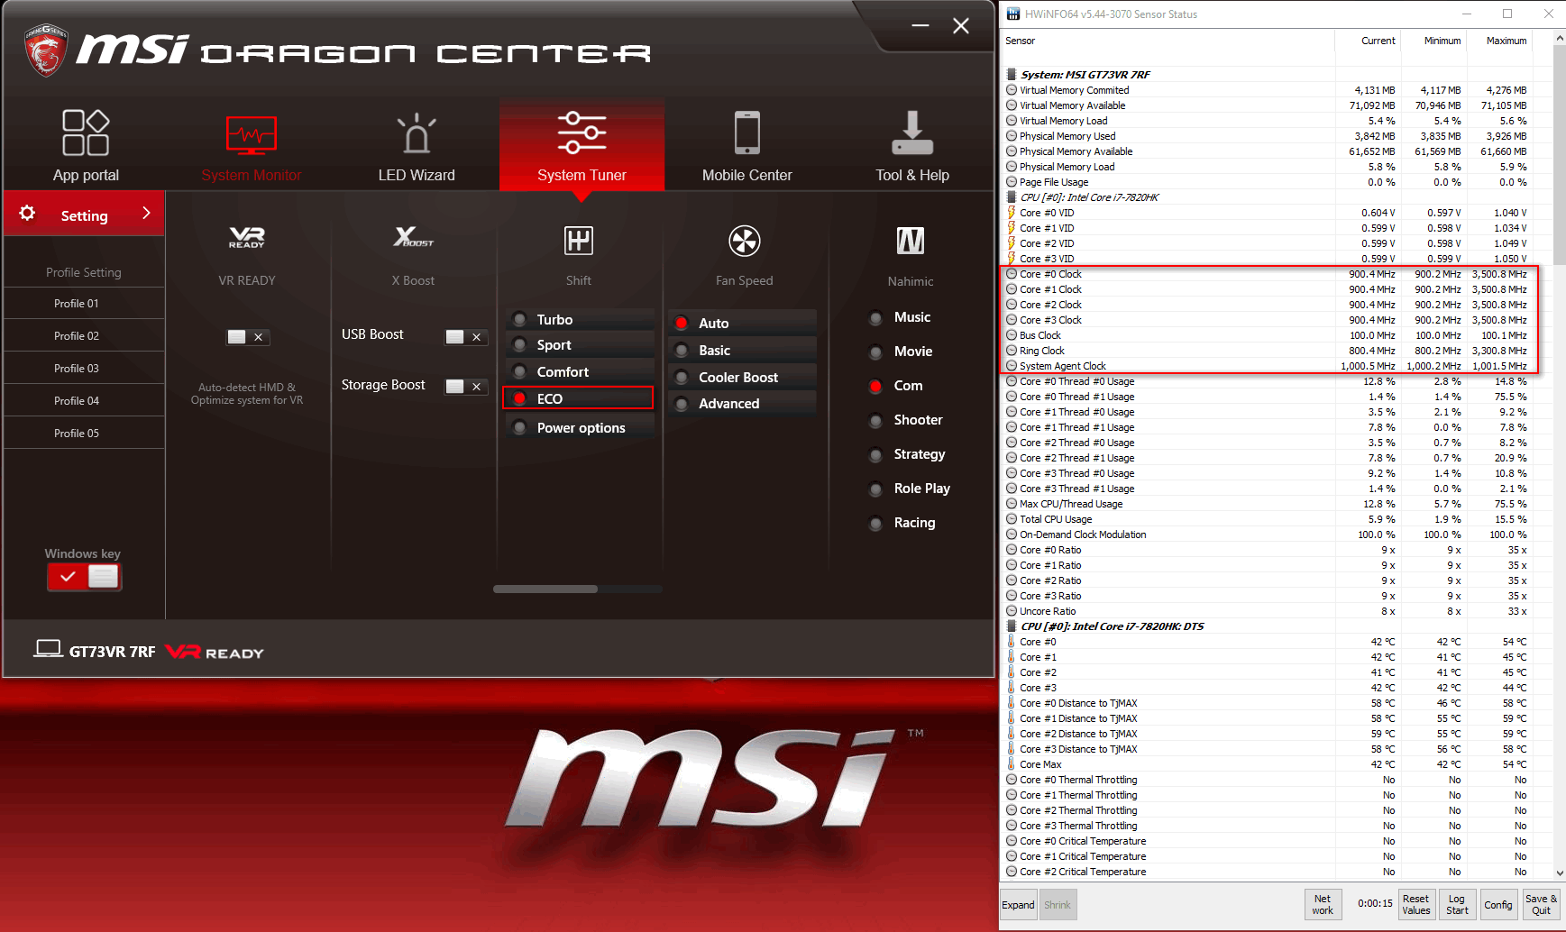Click the Fan Speed icon
Screen dimensions: 1566x932
tap(744, 241)
